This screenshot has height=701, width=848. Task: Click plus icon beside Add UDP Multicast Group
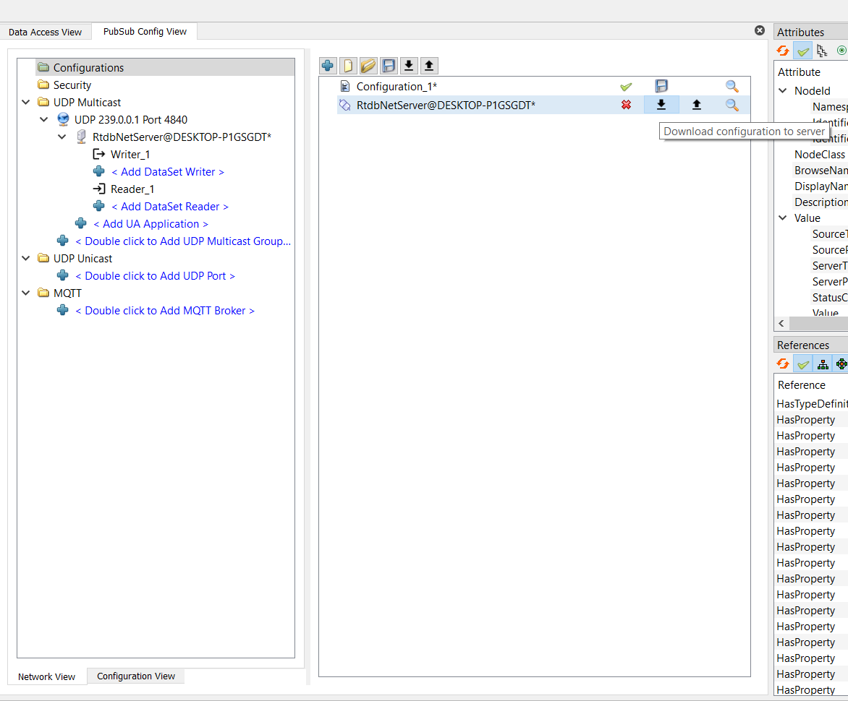[63, 241]
